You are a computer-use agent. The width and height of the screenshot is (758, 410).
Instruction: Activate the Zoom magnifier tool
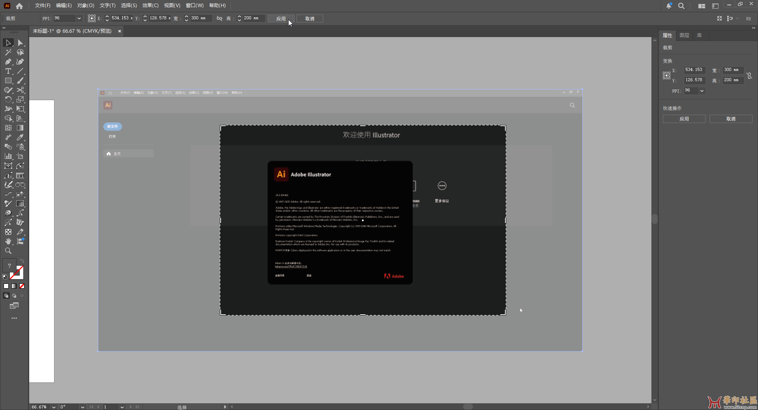click(x=8, y=251)
